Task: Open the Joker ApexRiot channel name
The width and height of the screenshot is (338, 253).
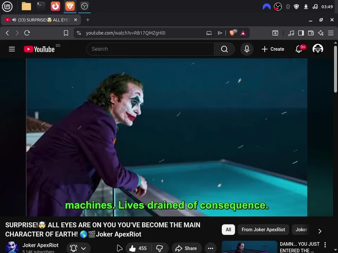Action: 40,245
